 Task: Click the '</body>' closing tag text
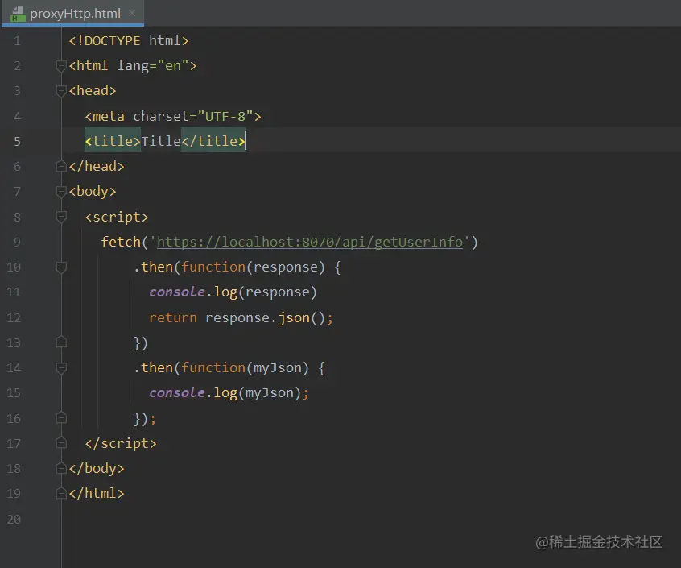point(97,468)
